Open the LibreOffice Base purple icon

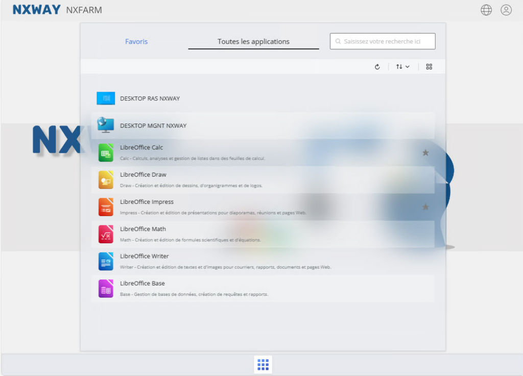click(106, 289)
